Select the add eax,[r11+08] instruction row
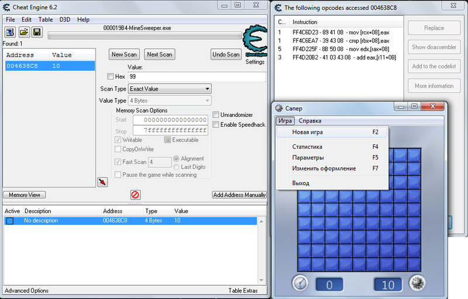This screenshot has width=468, height=299. [339, 57]
